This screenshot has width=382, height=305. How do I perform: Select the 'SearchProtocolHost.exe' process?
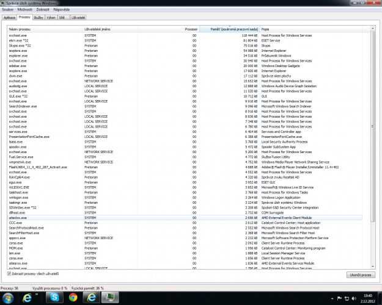click(185, 228)
